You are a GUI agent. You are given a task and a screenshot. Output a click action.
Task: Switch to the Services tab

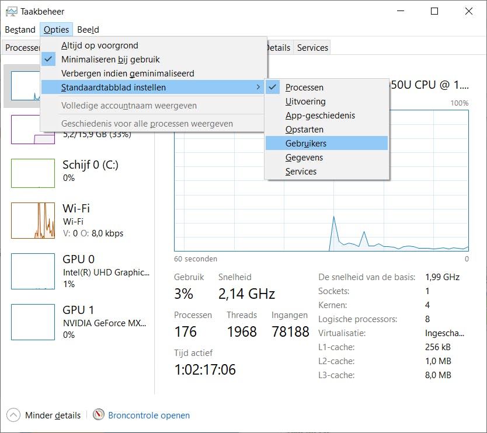312,48
